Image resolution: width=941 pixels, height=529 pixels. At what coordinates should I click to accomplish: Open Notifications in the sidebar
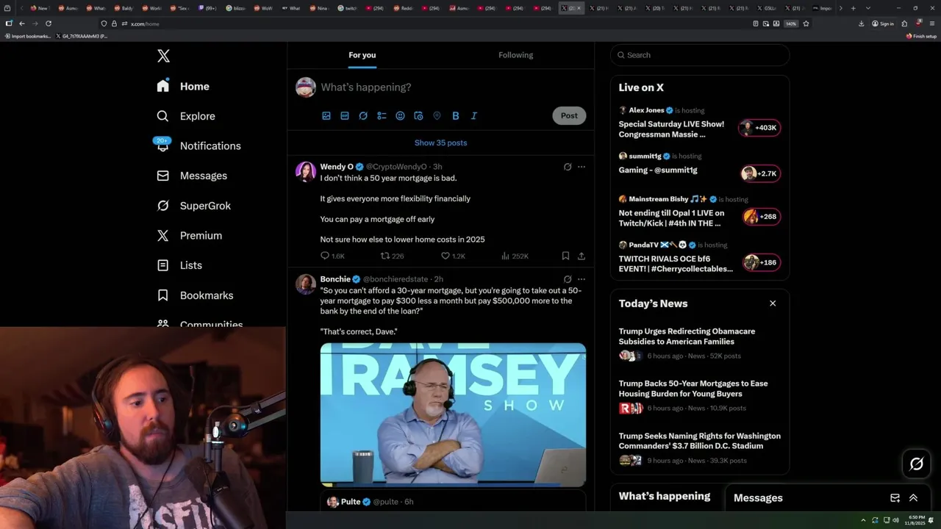tap(198, 145)
